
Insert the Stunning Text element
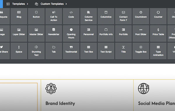(36, 51)
